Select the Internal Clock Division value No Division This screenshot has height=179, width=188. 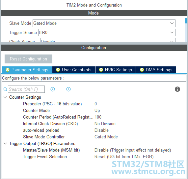pyautogui.click(x=105, y=124)
